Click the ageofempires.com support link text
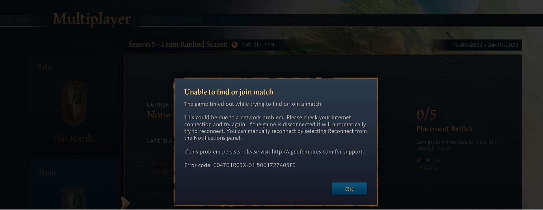 [302, 152]
